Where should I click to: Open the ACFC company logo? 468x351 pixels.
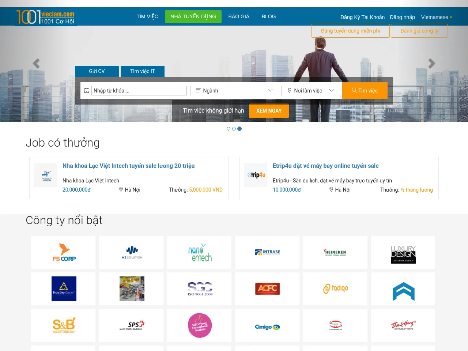click(267, 289)
